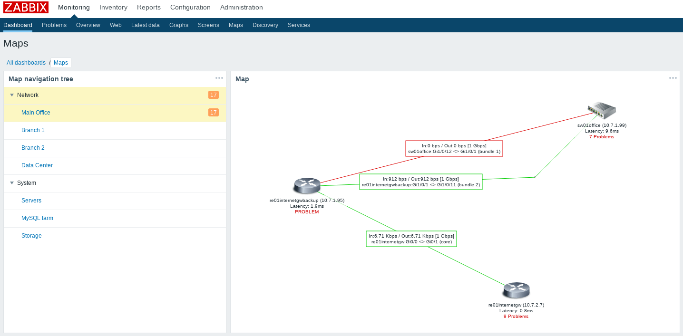Open the Latest data section

tap(146, 25)
